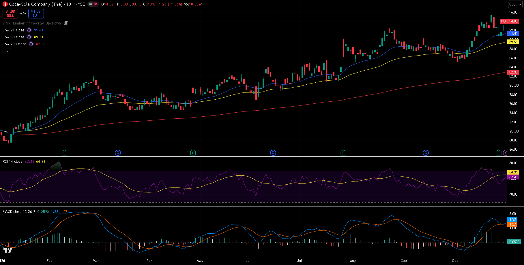Click the TradingView logo at bottom left
This screenshot has height=265, width=524.
8,250
